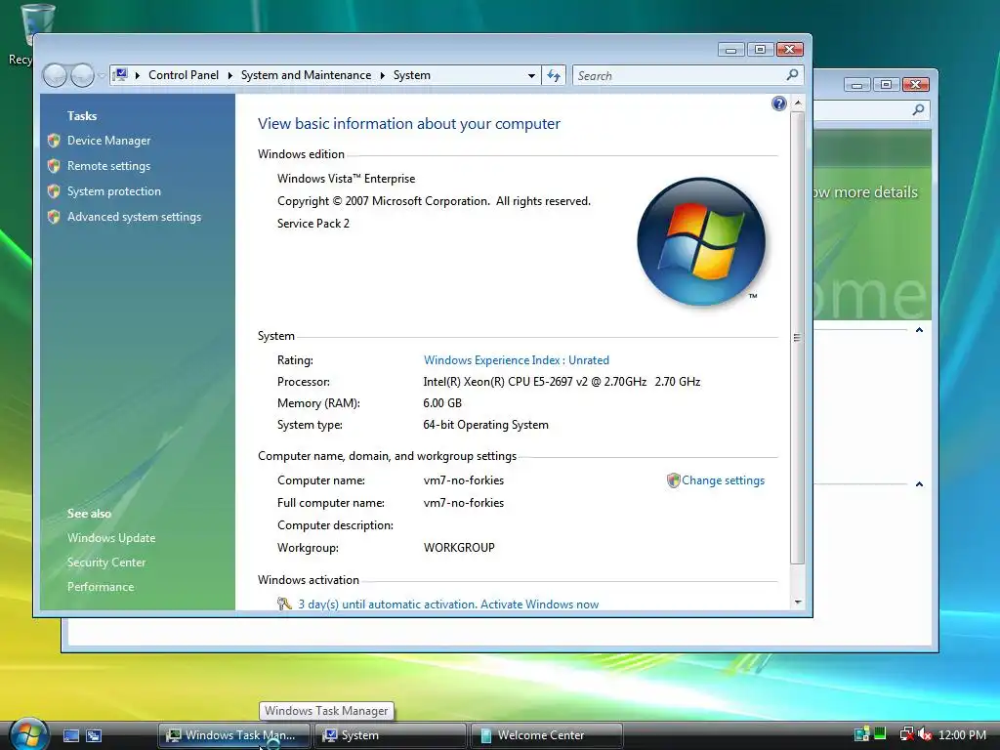Viewport: 1000px width, 750px height.
Task: Click Show Desktop quick launch icon
Action: (70, 735)
